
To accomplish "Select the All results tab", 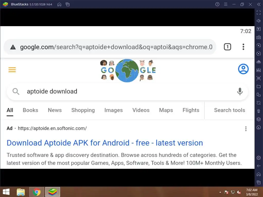I will [x=10, y=110].
